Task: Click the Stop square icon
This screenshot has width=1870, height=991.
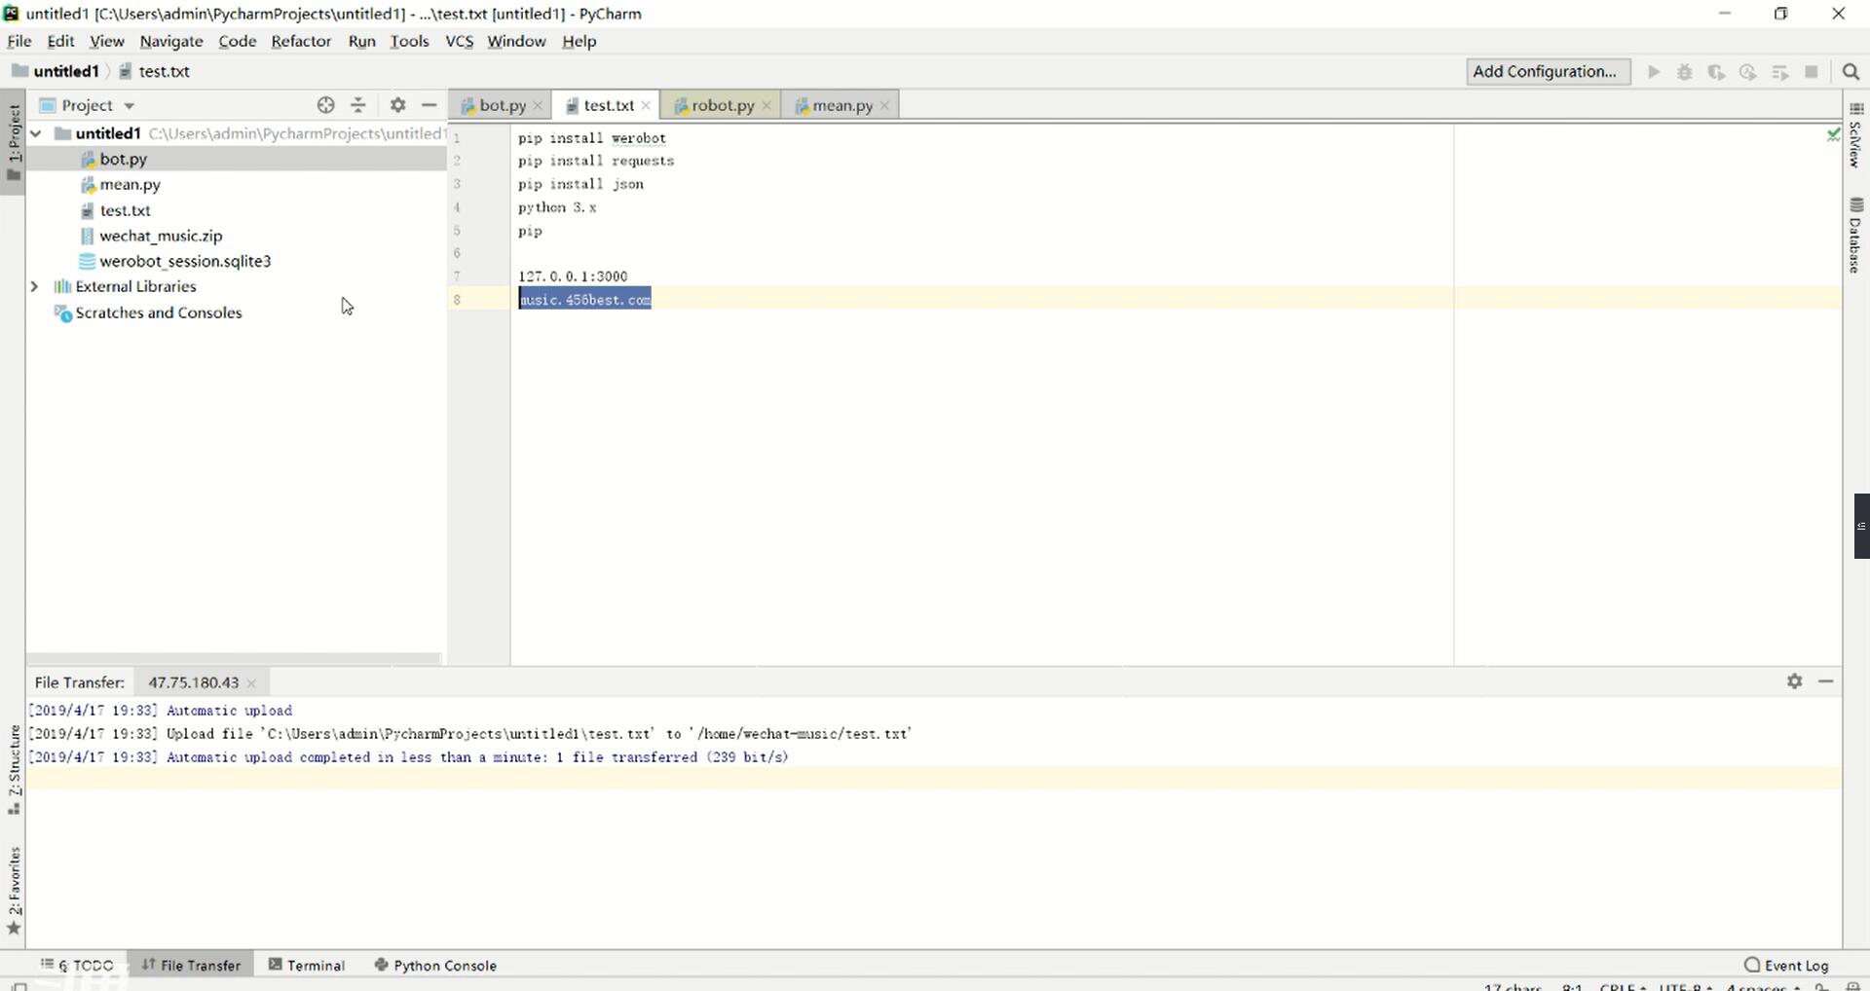Action: tap(1812, 72)
